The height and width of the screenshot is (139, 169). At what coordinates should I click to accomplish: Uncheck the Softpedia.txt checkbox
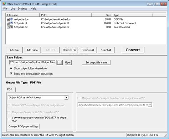(8, 27)
